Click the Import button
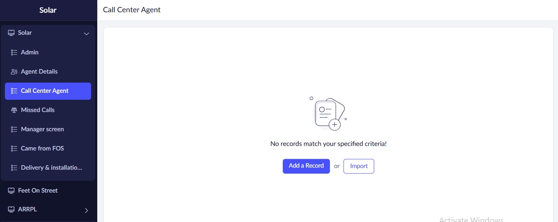 pos(359,166)
